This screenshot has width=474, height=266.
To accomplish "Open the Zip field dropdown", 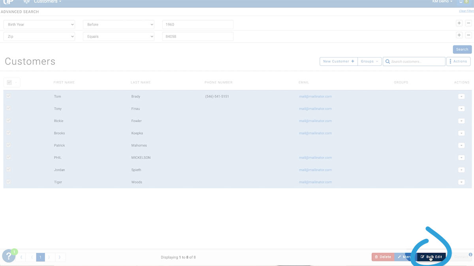I will pos(39,36).
